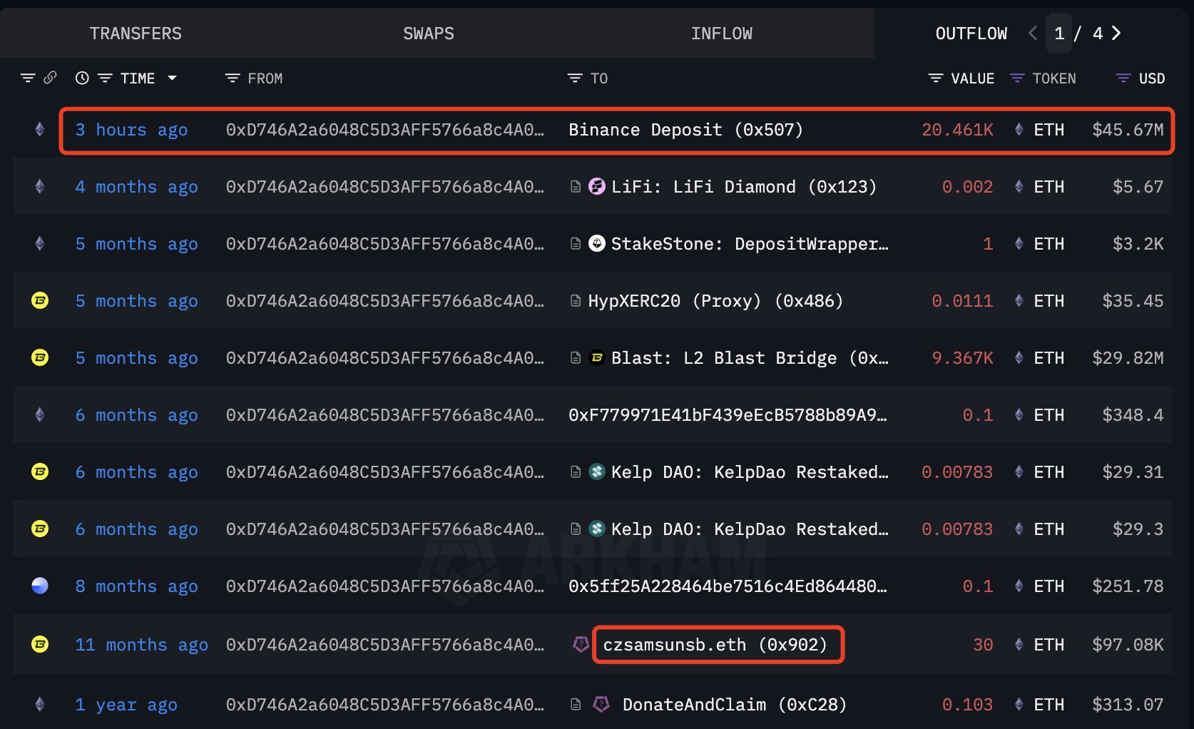Image resolution: width=1194 pixels, height=729 pixels.
Task: Click the contract icon beside HypXERC20
Action: pos(576,301)
